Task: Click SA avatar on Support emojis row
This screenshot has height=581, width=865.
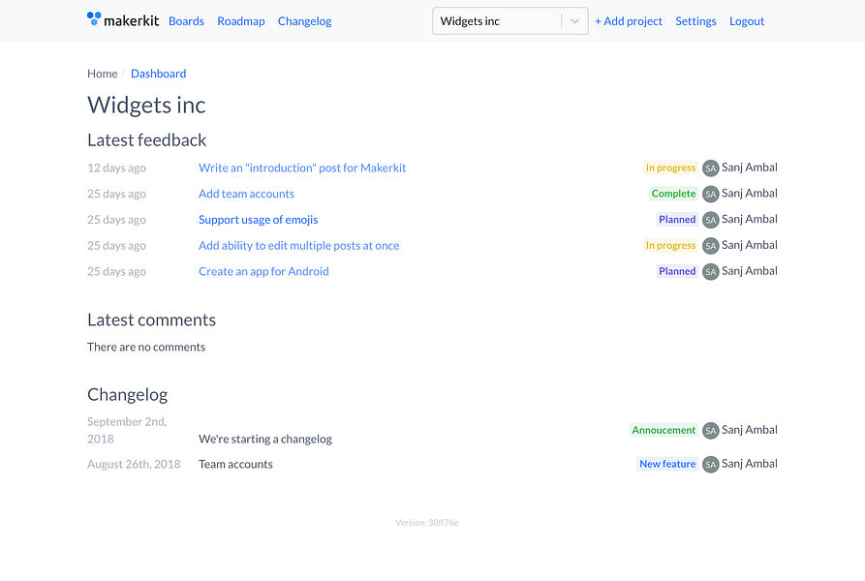Action: [x=711, y=220]
